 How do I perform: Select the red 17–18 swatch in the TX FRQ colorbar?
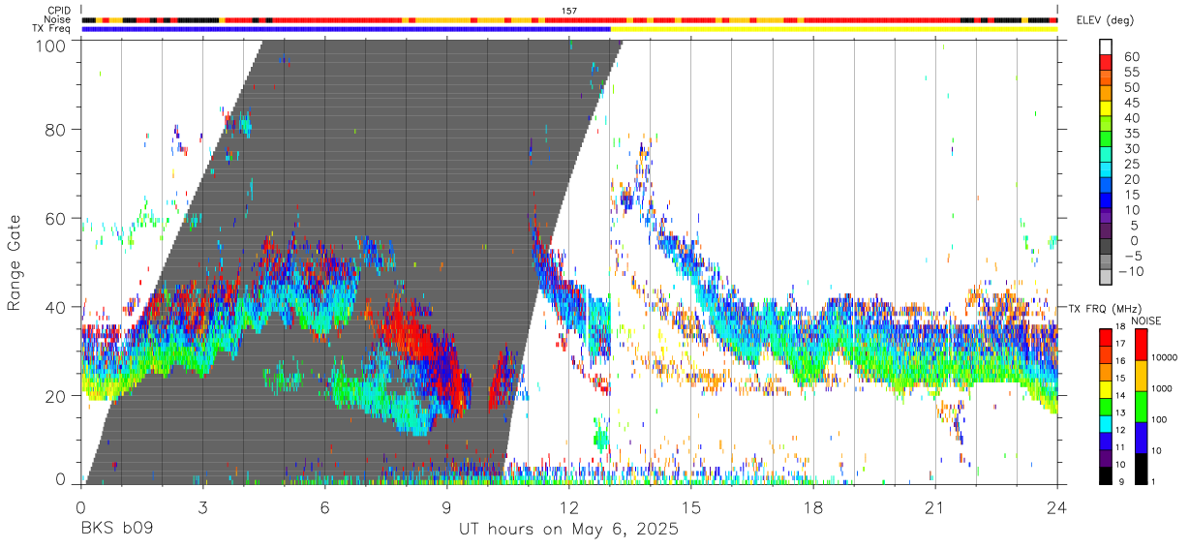(1105, 337)
